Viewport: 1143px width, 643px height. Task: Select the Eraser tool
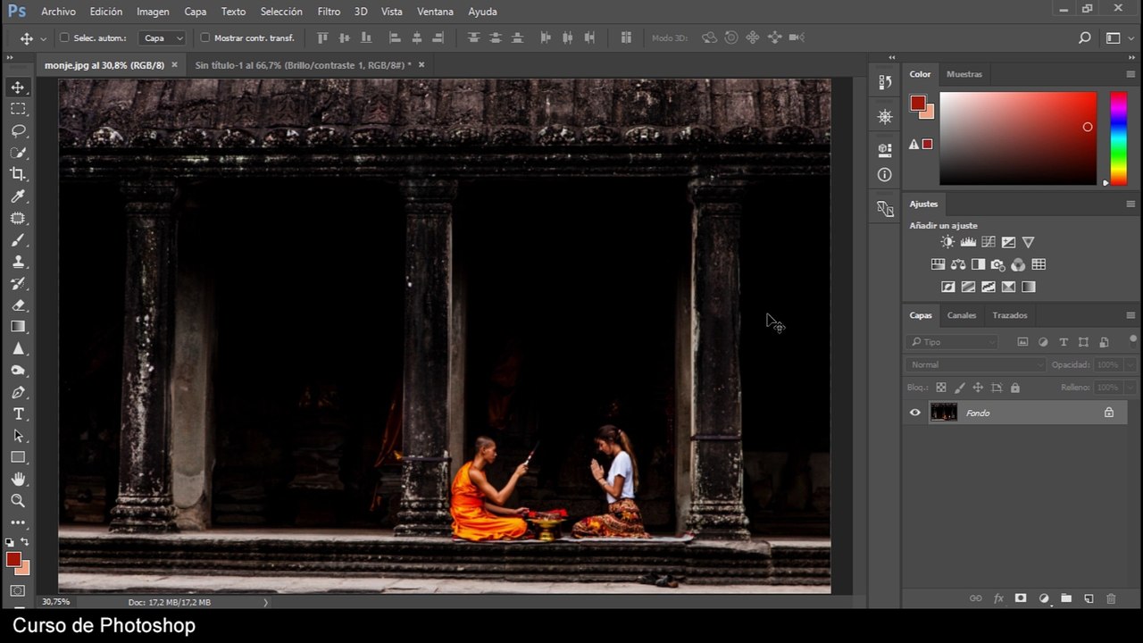18,305
